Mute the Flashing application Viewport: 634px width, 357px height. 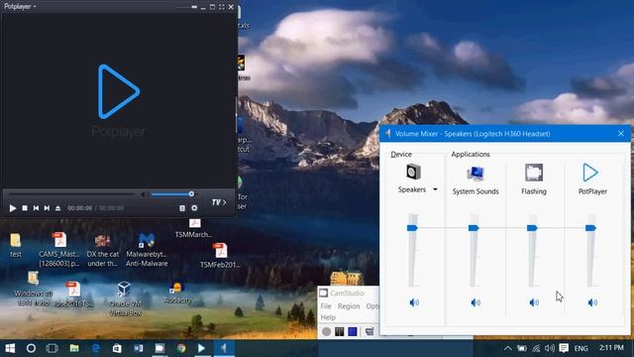tap(534, 302)
